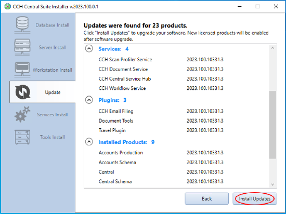Select CCH Document Service row
This screenshot has height=214, width=286.
pos(161,69)
